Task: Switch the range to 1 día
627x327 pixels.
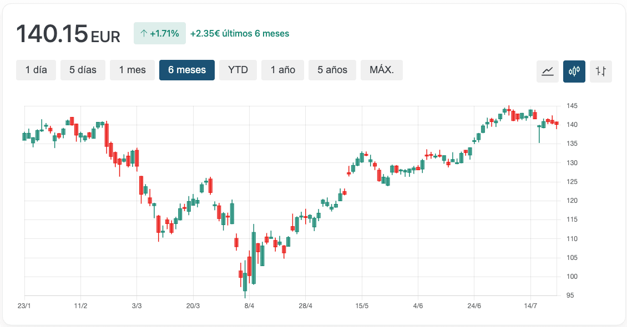Action: coord(36,70)
